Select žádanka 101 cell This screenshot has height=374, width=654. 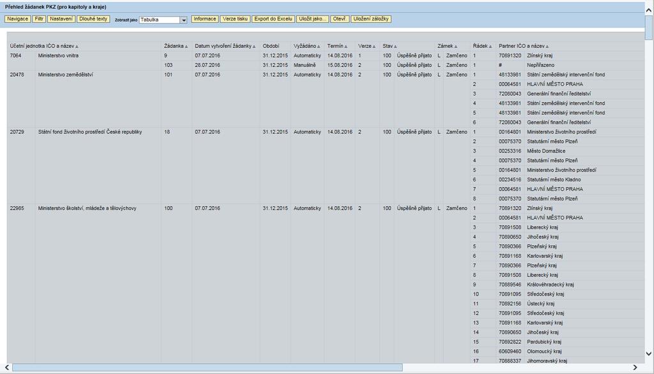click(x=168, y=75)
